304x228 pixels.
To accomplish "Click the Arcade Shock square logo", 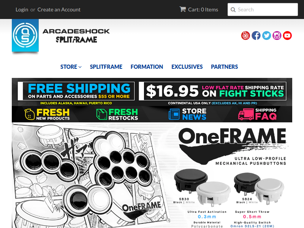I will (25, 35).
